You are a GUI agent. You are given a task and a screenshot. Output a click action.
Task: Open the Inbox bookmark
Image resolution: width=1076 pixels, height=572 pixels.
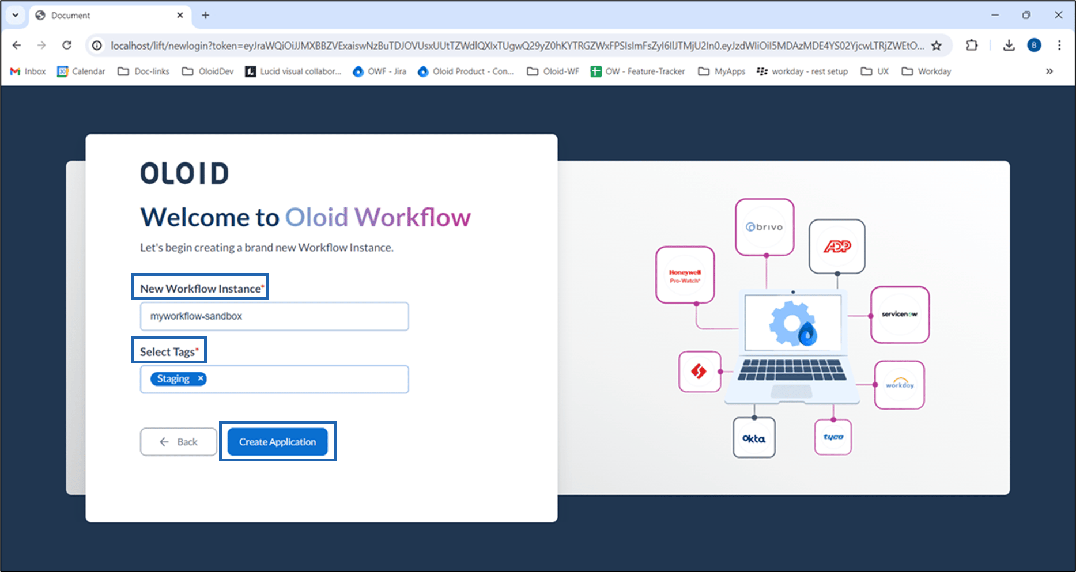[28, 71]
